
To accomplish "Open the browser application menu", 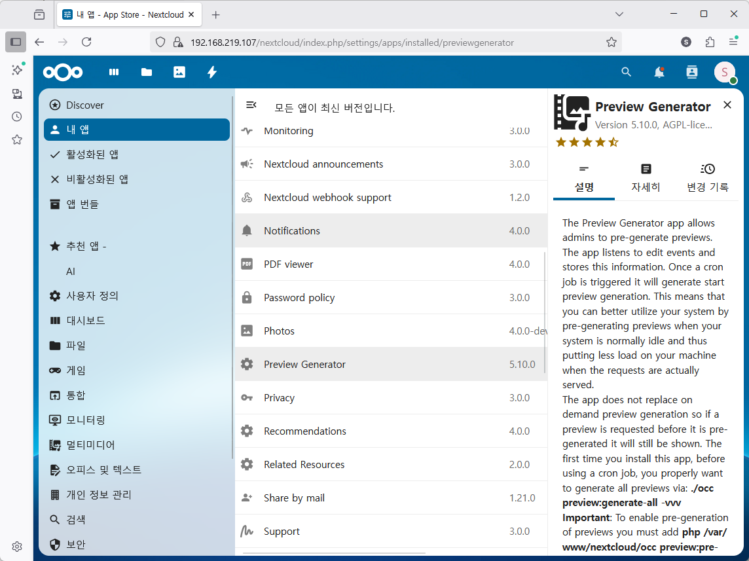I will click(733, 42).
